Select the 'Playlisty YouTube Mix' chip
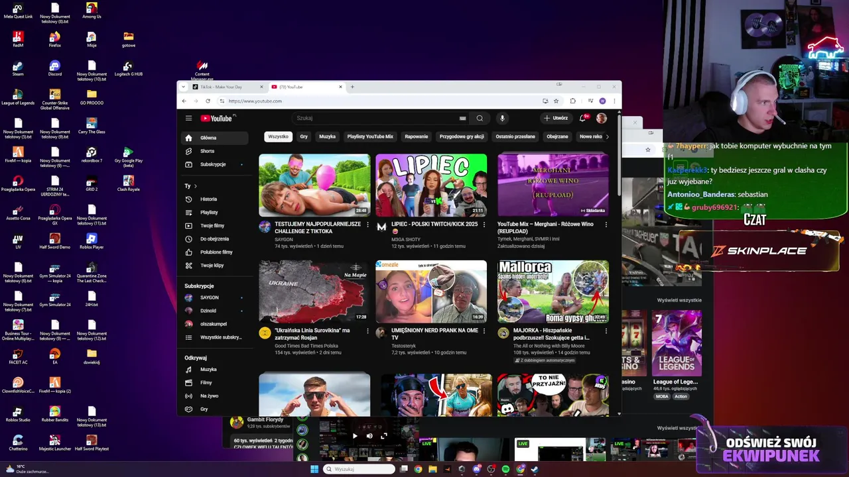 [x=370, y=136]
